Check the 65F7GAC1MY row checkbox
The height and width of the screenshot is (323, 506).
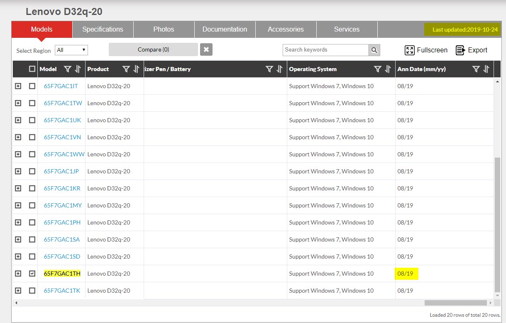pos(32,205)
